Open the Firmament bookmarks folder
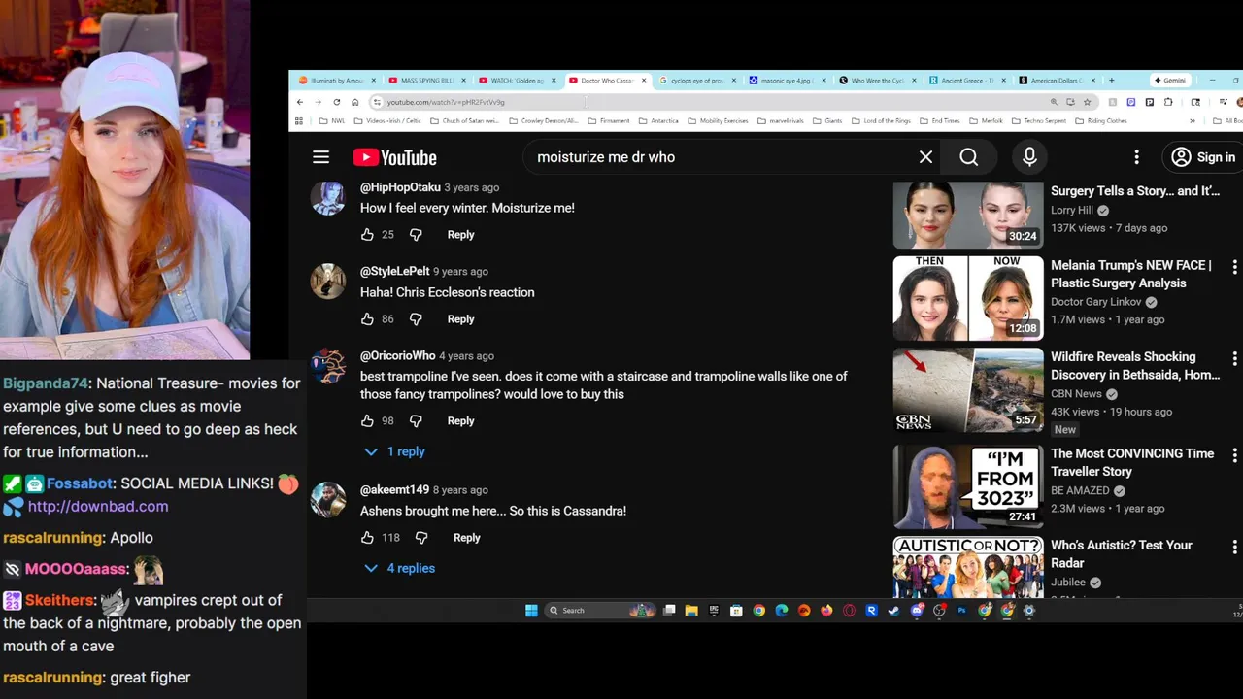 click(609, 121)
